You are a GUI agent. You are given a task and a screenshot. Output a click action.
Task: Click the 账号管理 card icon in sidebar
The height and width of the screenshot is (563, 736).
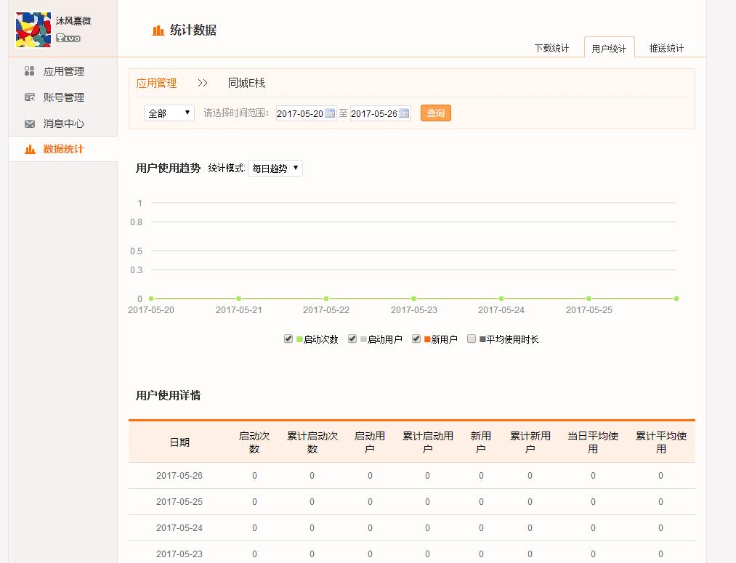click(x=30, y=97)
